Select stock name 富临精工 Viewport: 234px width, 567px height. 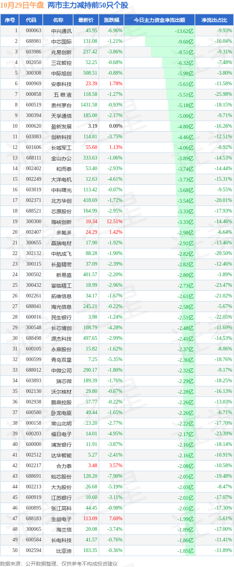pyautogui.click(x=61, y=285)
